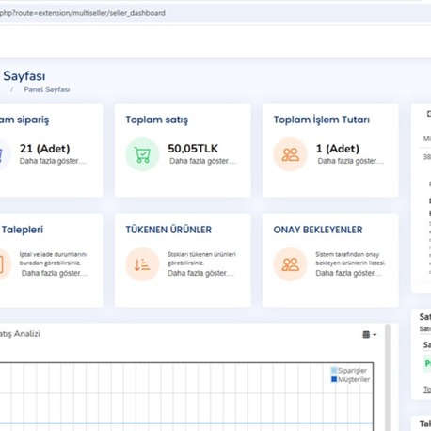Click the ONAY BEKLEYENLER heading
Viewport: 431px width, 431px height.
click(x=318, y=230)
